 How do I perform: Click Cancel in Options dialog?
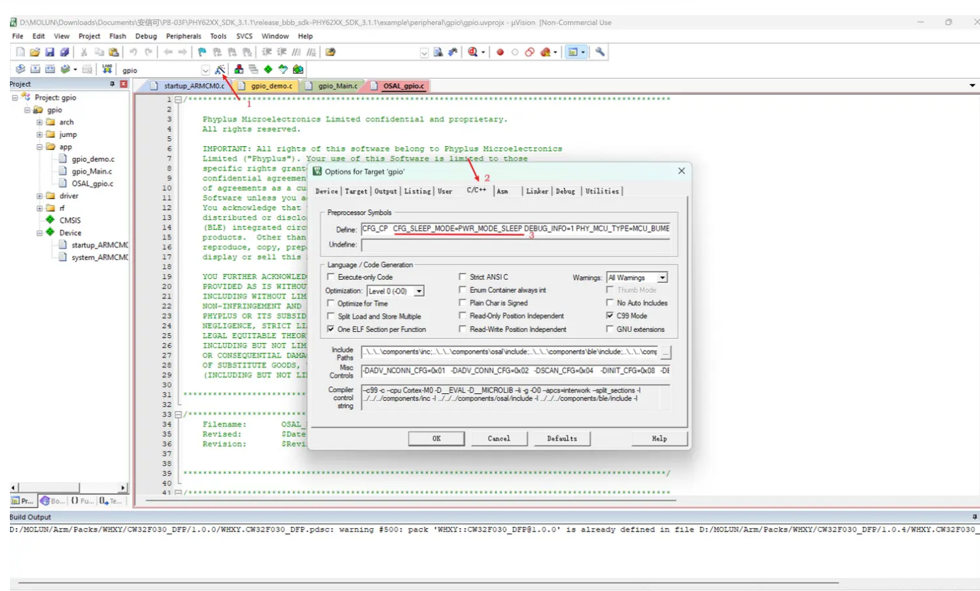(x=499, y=438)
